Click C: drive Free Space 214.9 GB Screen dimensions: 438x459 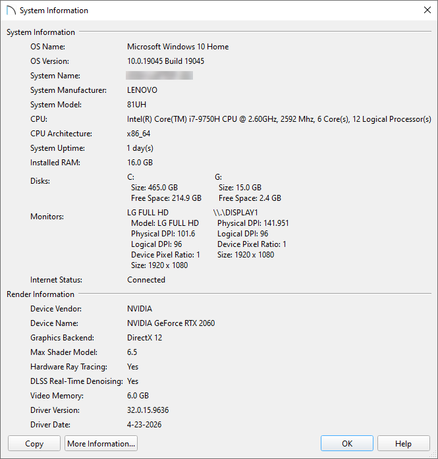pyautogui.click(x=166, y=198)
